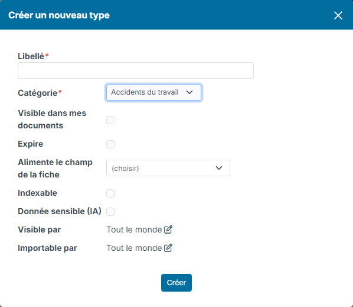Click the 'Libellé' field label

tap(31, 56)
